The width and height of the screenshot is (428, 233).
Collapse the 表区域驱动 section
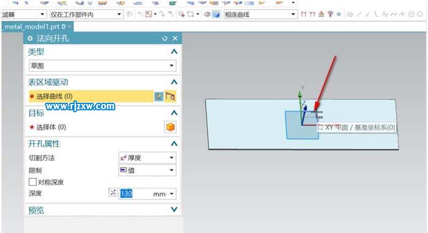click(174, 82)
